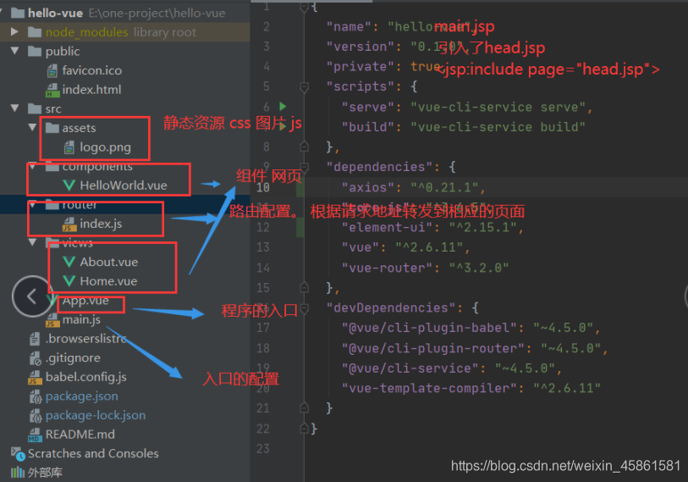Image resolution: width=688 pixels, height=482 pixels.
Task: Open main.js entry file
Action: 81,319
